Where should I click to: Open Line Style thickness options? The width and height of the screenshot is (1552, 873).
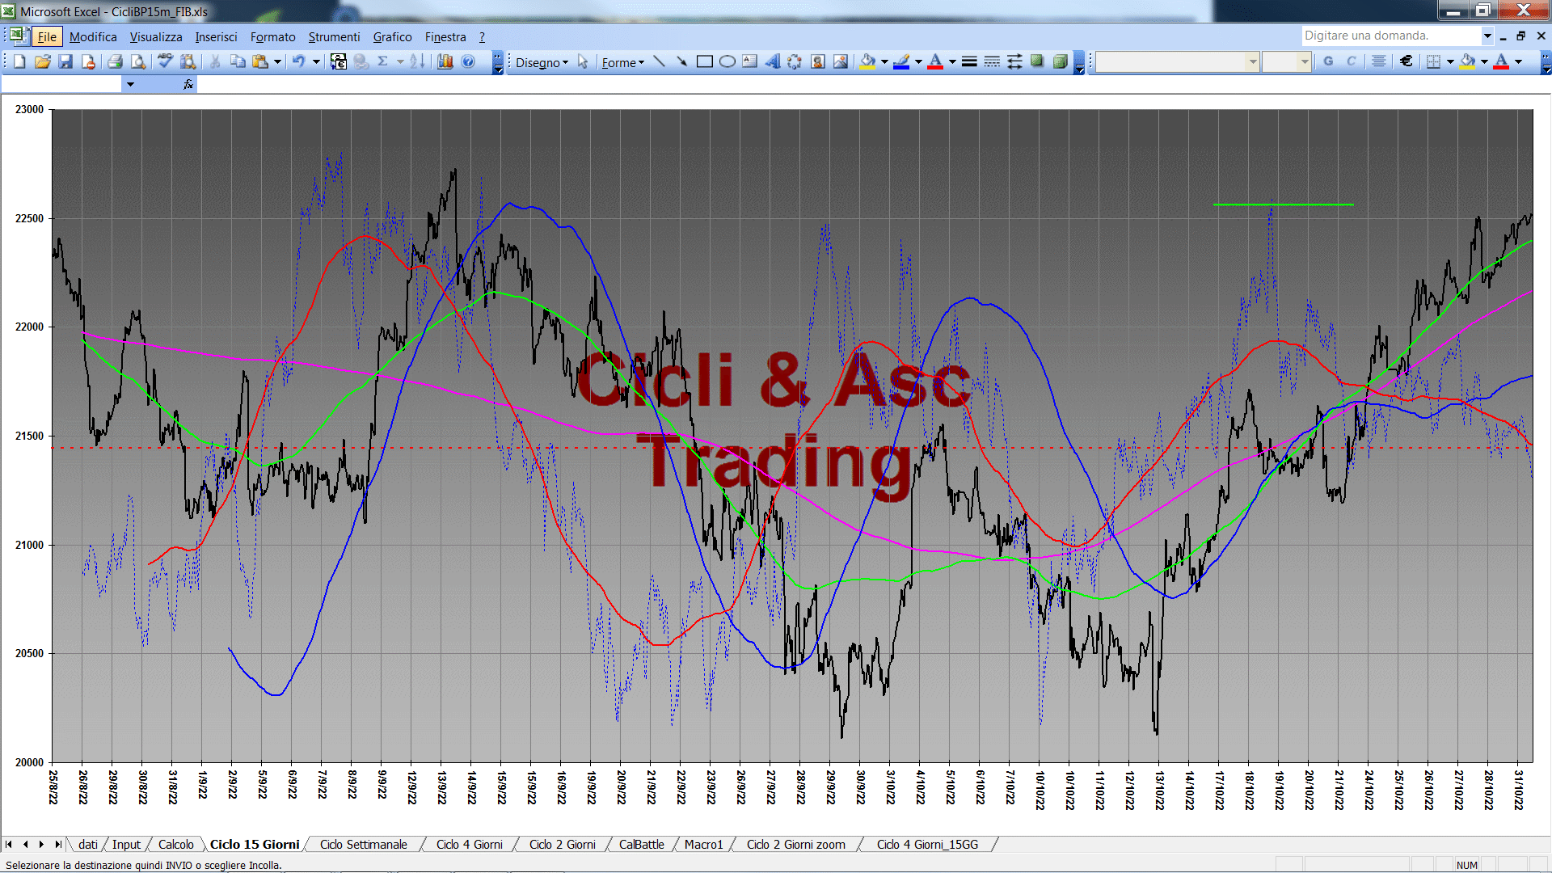[969, 61]
